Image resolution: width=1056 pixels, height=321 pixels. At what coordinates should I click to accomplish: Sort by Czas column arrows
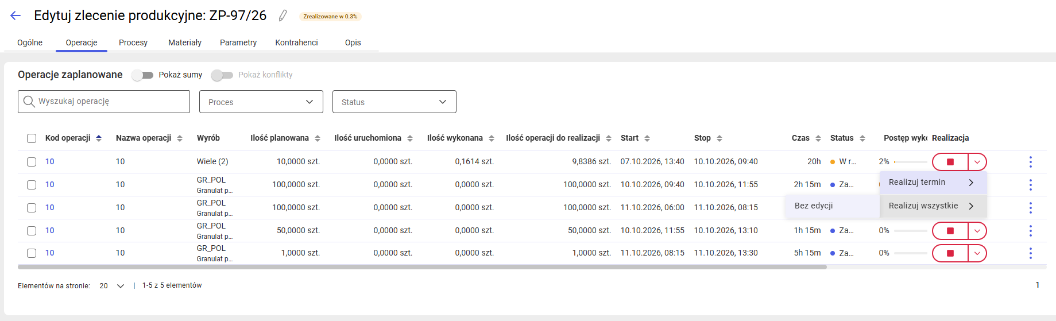[x=818, y=138]
